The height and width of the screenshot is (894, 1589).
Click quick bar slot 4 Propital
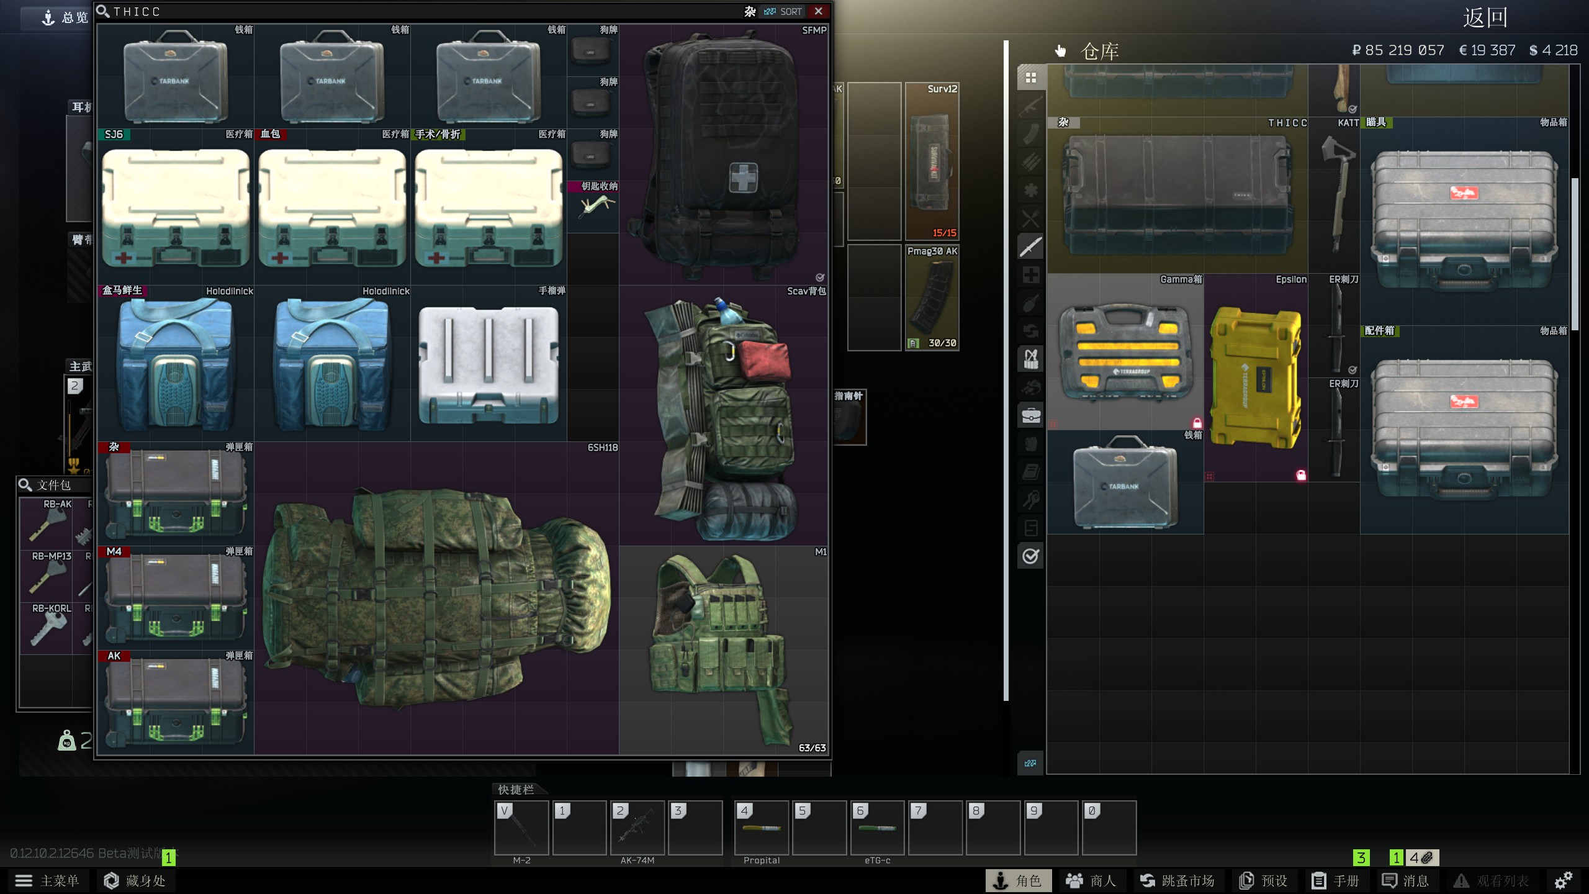coord(762,828)
